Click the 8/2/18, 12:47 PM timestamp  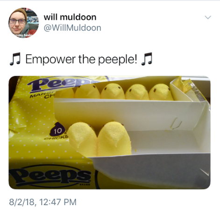43,202
